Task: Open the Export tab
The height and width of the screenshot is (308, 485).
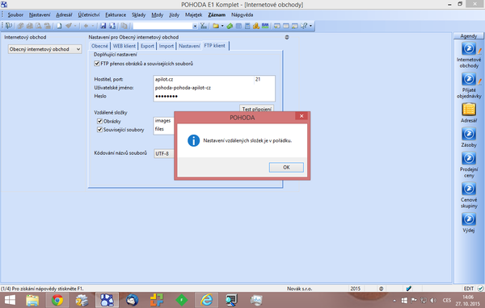Action: [147, 46]
